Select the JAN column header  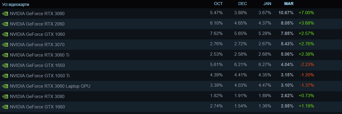point(267,4)
